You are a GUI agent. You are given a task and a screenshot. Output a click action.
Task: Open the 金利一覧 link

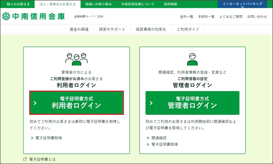(186, 17)
